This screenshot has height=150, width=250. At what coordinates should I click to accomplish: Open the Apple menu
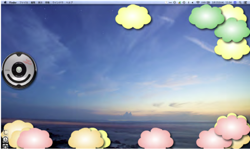point(5,2)
